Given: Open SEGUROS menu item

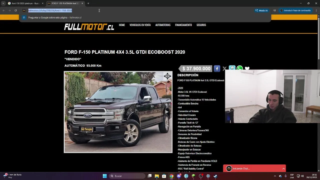Looking at the screenshot, I should click(201, 25).
